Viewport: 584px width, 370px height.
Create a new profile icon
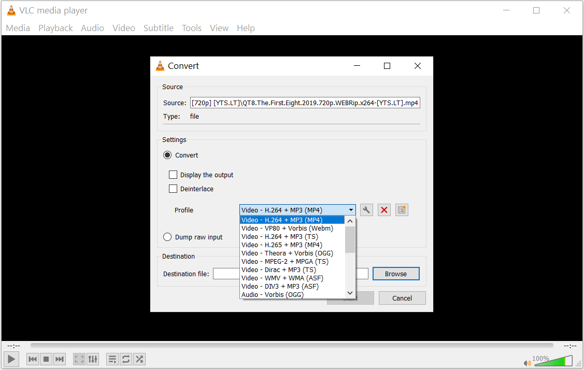[402, 210]
